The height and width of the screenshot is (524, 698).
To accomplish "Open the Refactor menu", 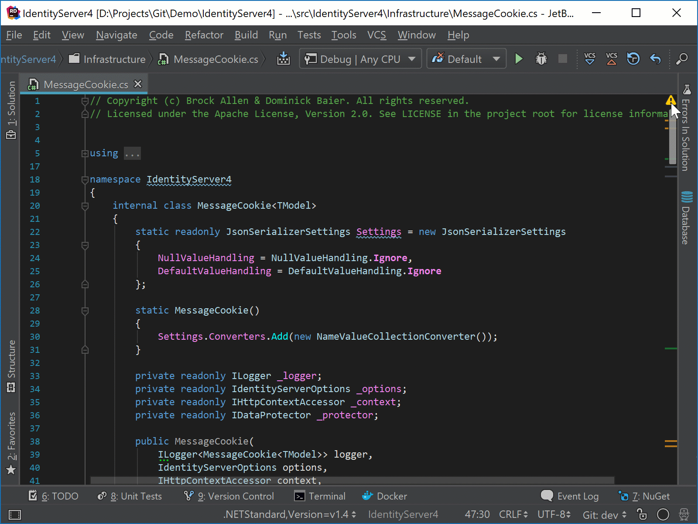I will (203, 35).
